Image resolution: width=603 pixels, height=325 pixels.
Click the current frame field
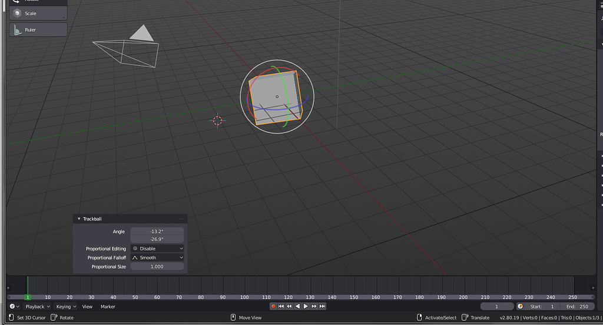[496, 306]
